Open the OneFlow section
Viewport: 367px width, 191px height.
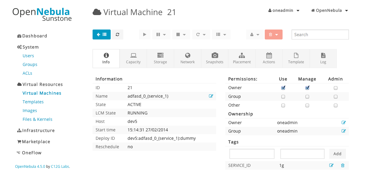point(29,153)
